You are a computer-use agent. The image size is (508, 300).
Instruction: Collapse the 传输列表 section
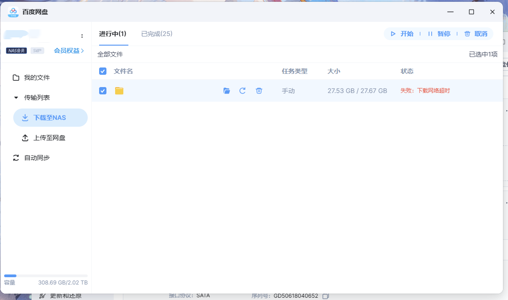[x=16, y=97]
